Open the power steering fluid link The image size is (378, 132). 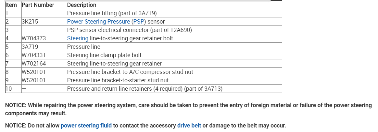click(x=86, y=125)
